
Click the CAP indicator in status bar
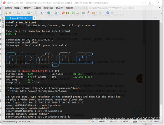click(x=150, y=121)
